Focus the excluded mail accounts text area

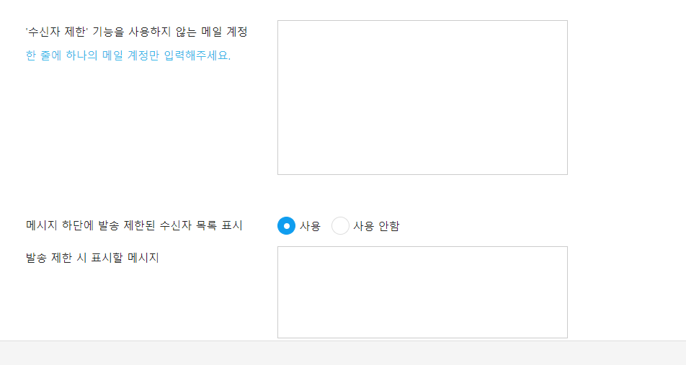point(422,97)
